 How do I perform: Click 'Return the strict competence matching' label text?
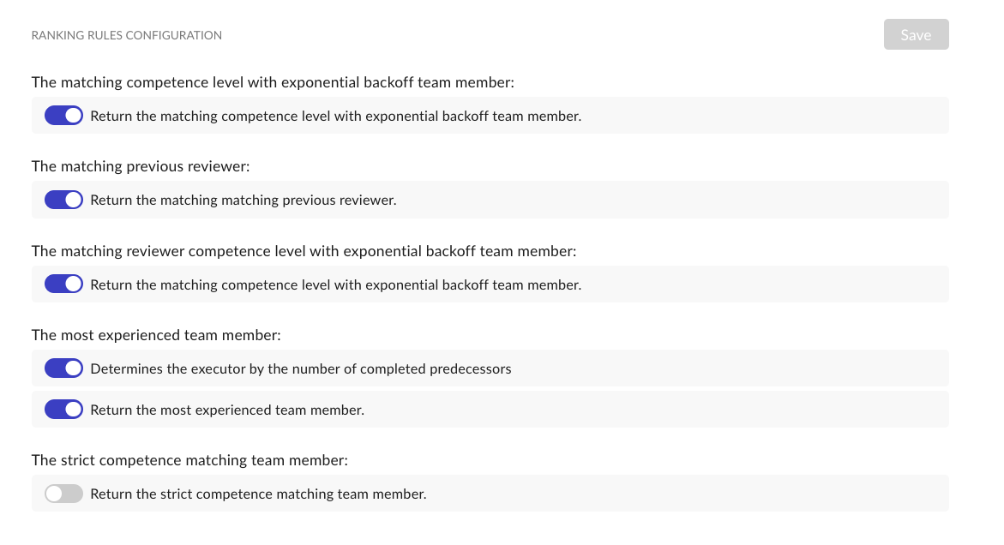(258, 494)
